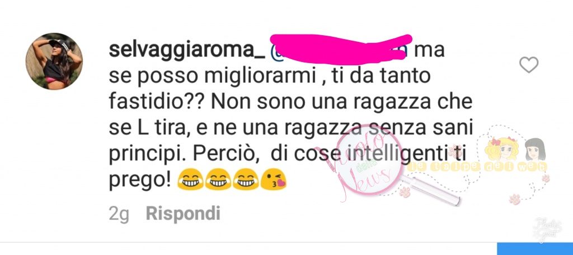Click the pink paw print below the magnifier
The width and height of the screenshot is (573, 255).
(x=405, y=191)
